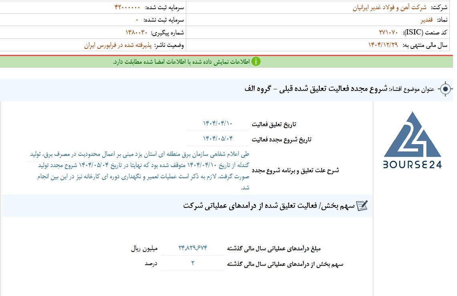
Task: Click the unregistered capital value 0
Action: pyautogui.click(x=137, y=20)
